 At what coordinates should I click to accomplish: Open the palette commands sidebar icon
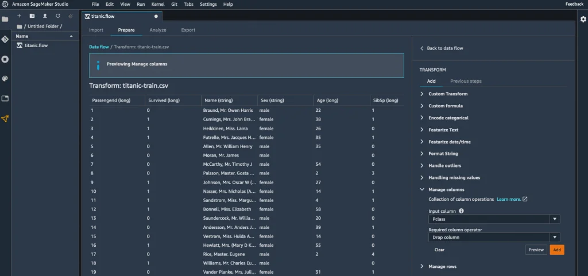pos(5,79)
